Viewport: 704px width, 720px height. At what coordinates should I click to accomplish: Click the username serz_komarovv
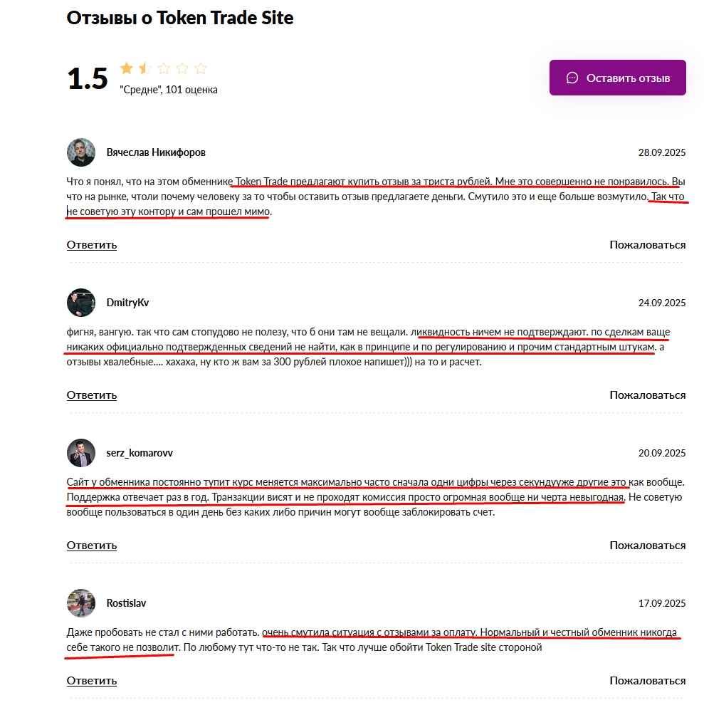pyautogui.click(x=140, y=453)
